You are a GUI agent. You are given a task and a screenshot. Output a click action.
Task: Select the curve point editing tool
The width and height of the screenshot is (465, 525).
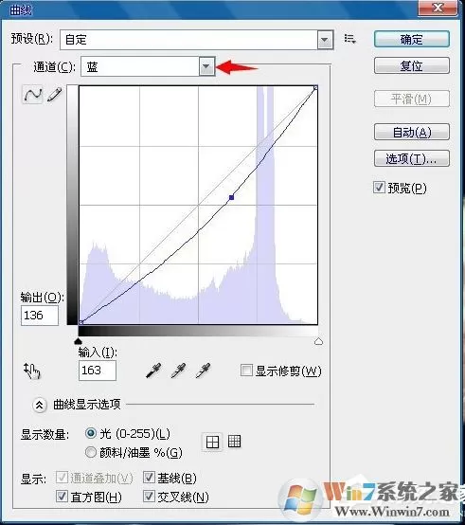(33, 95)
